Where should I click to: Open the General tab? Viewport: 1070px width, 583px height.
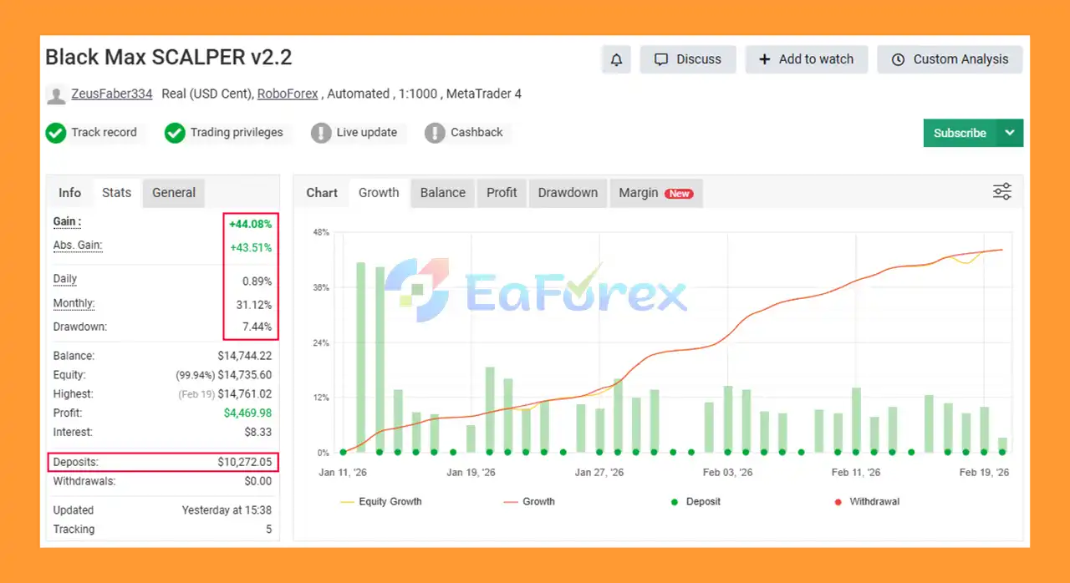pos(173,193)
